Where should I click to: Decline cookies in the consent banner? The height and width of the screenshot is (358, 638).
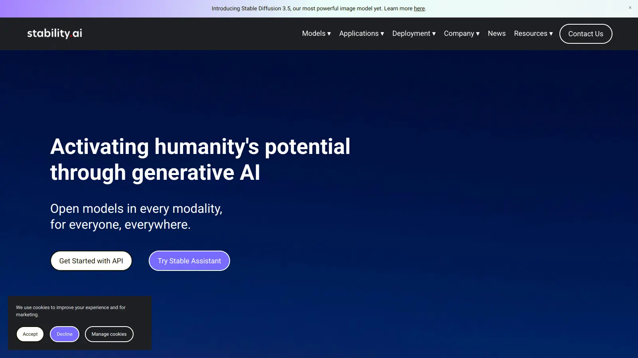coord(64,334)
